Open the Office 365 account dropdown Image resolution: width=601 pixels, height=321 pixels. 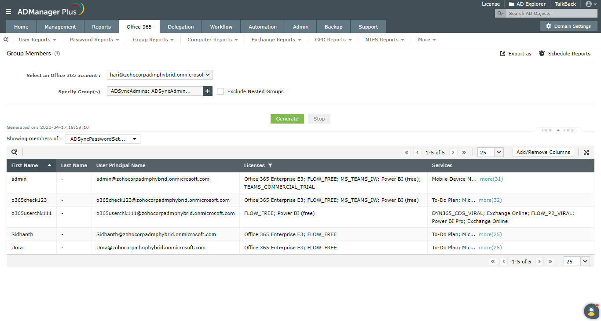[x=160, y=75]
